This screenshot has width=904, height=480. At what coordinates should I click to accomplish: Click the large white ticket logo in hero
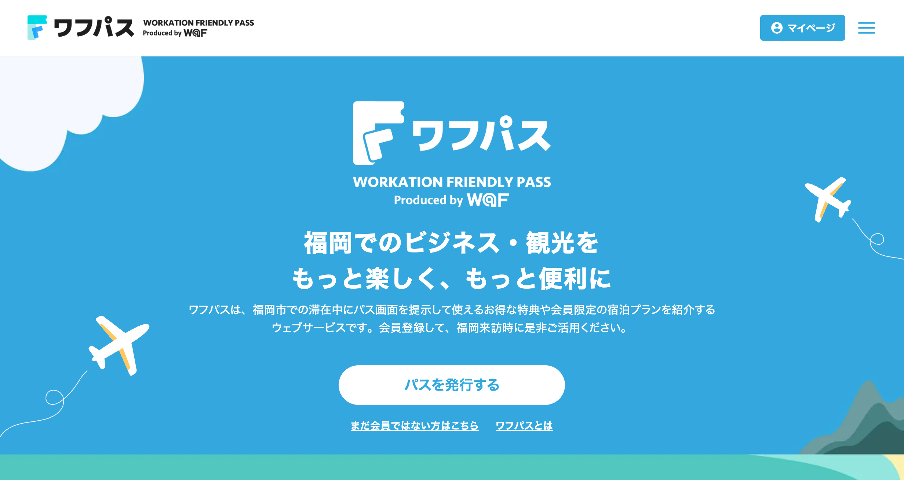click(x=377, y=133)
